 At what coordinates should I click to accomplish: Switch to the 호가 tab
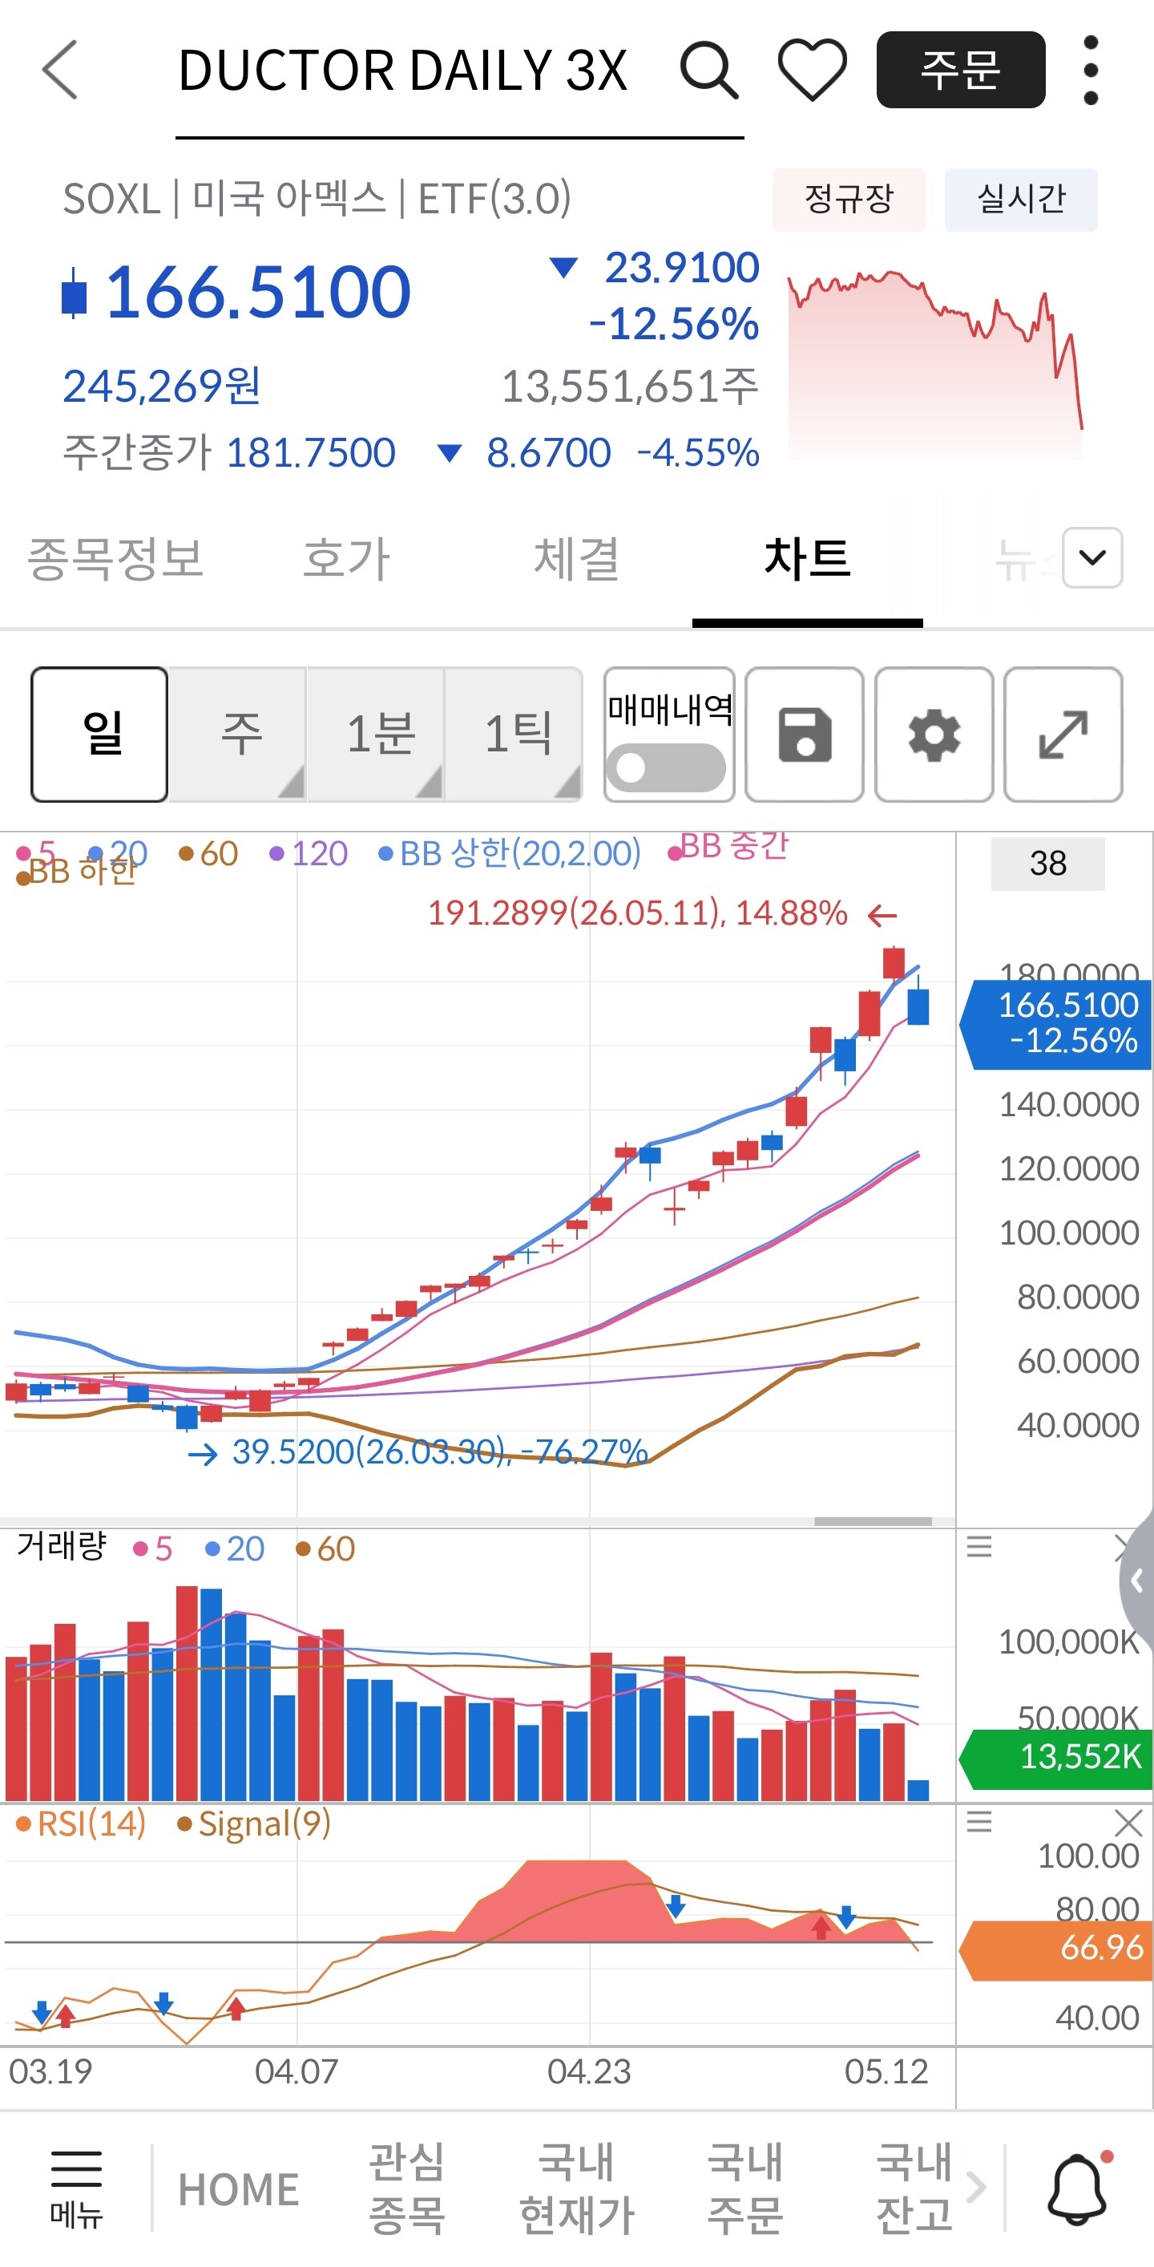[345, 558]
